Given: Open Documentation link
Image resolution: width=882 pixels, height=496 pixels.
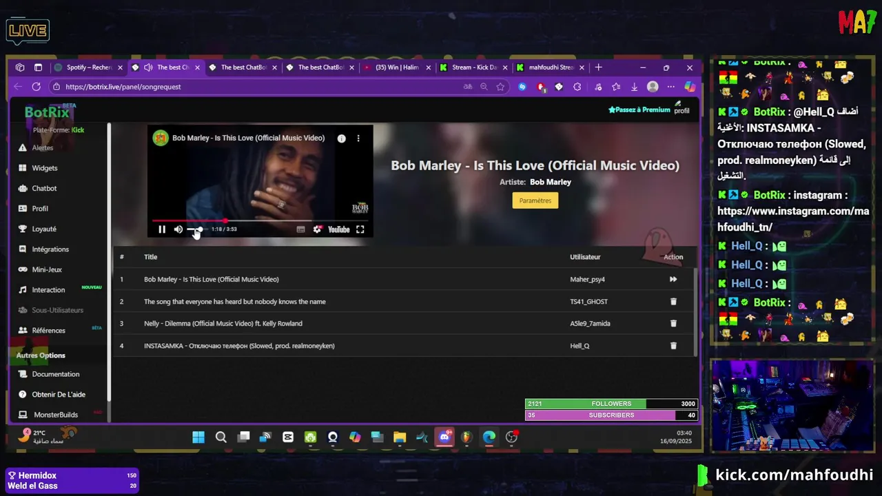Looking at the screenshot, I should coord(55,374).
